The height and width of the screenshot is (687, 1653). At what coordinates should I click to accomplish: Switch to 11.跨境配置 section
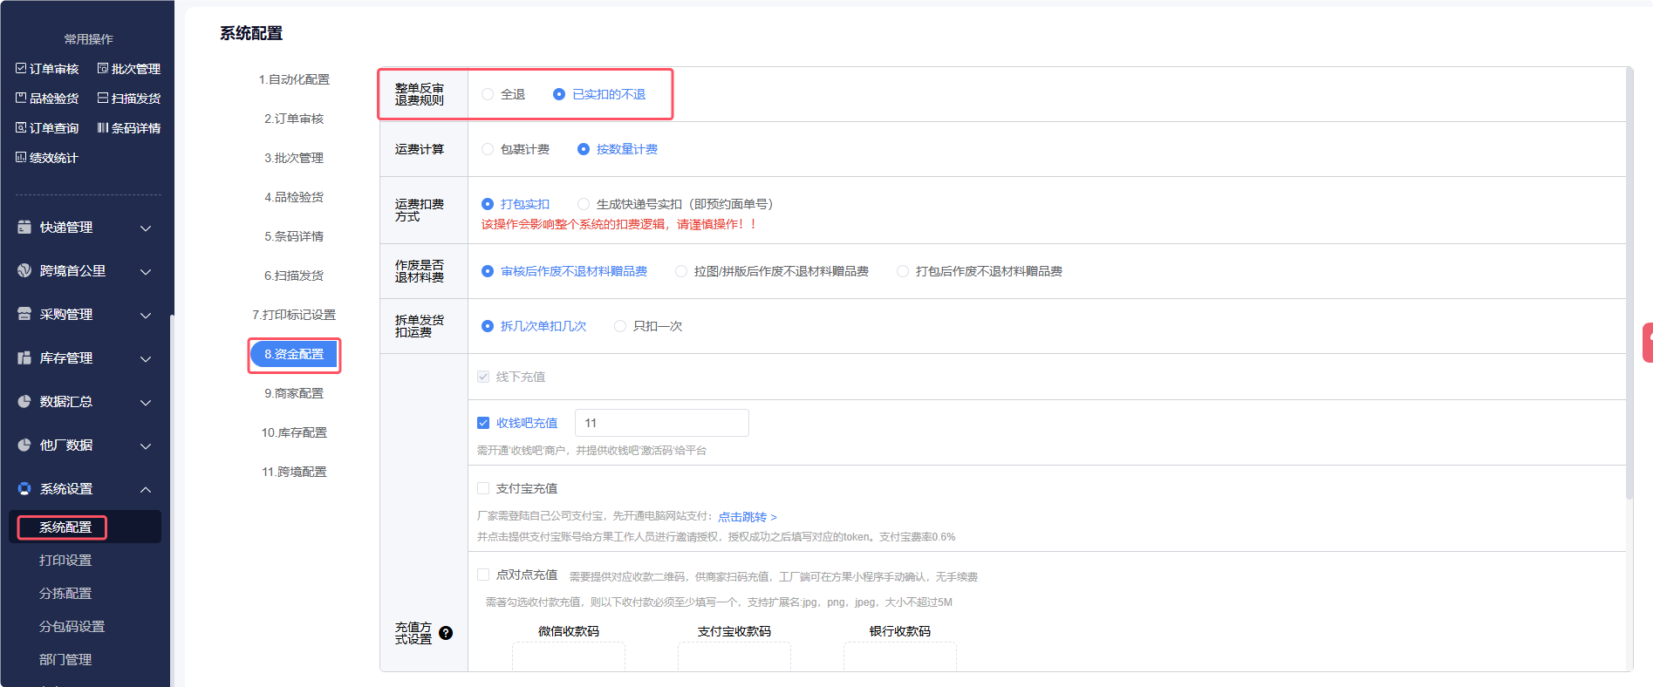pos(294,472)
